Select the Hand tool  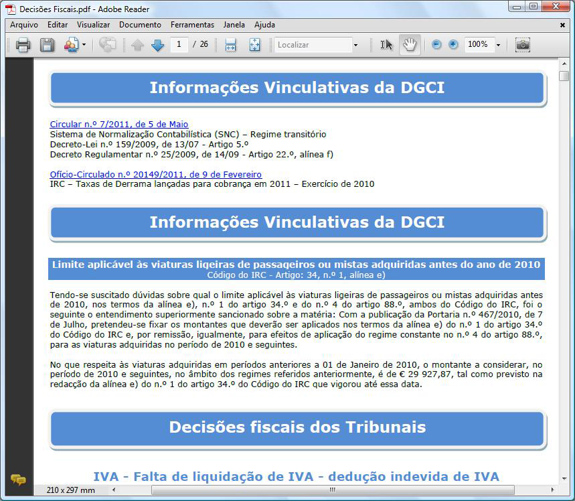[408, 45]
